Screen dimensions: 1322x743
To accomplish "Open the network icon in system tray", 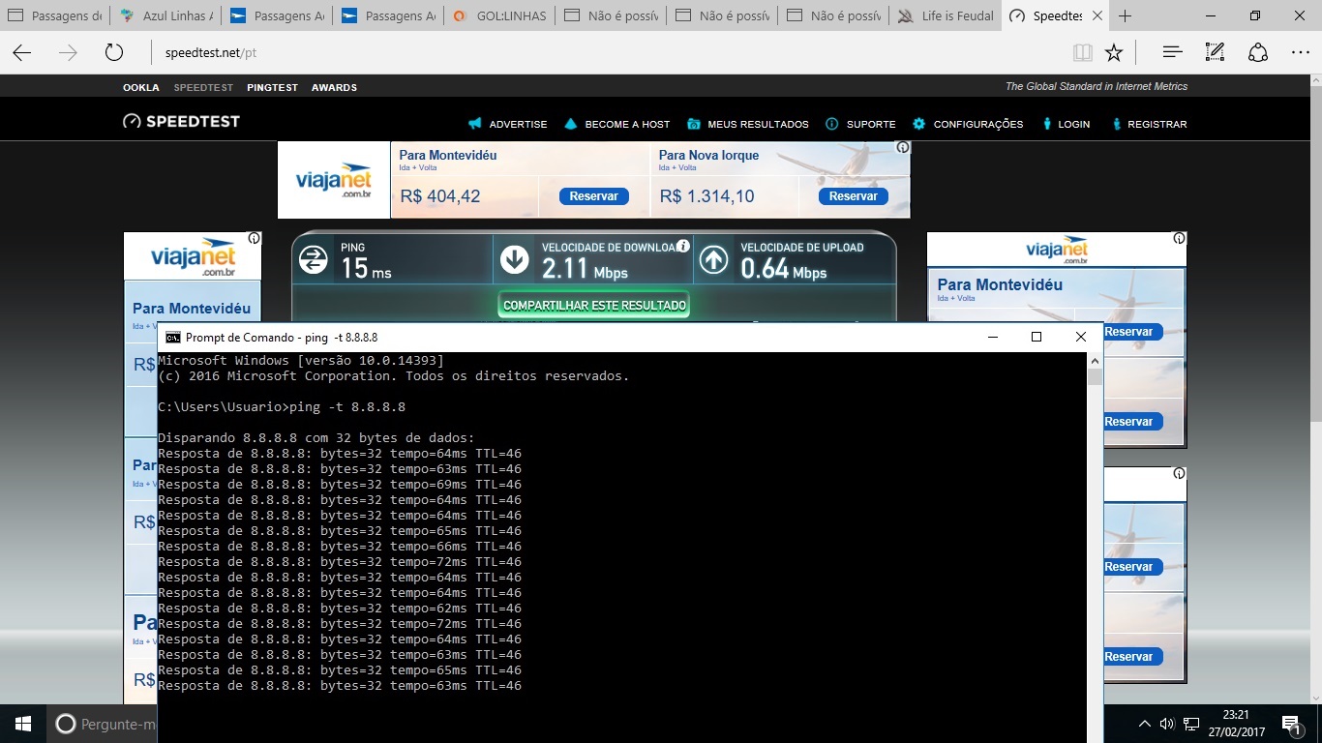I will point(1191,724).
